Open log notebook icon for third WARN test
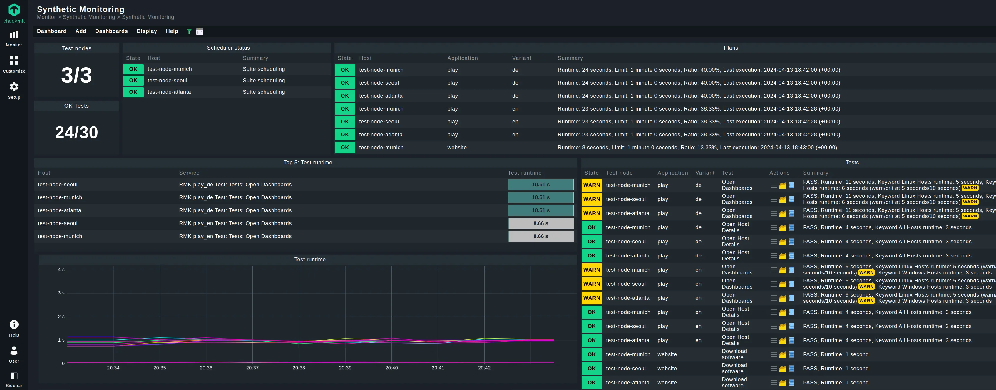 791,213
